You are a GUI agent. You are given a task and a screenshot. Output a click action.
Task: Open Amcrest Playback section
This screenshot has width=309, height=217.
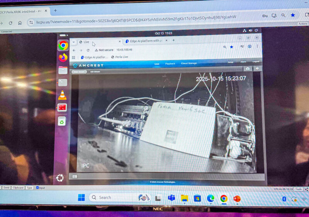(x=170, y=64)
